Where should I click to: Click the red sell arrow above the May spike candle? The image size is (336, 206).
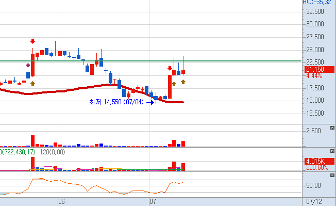[x=32, y=41]
